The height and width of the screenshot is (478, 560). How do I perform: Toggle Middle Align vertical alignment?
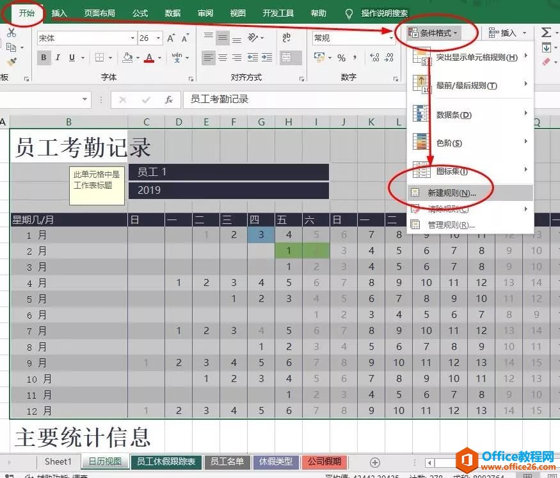click(223, 38)
